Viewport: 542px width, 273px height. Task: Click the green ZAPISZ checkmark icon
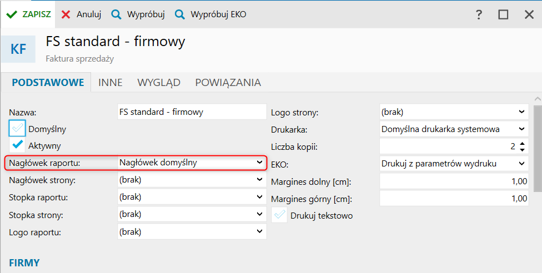click(12, 14)
